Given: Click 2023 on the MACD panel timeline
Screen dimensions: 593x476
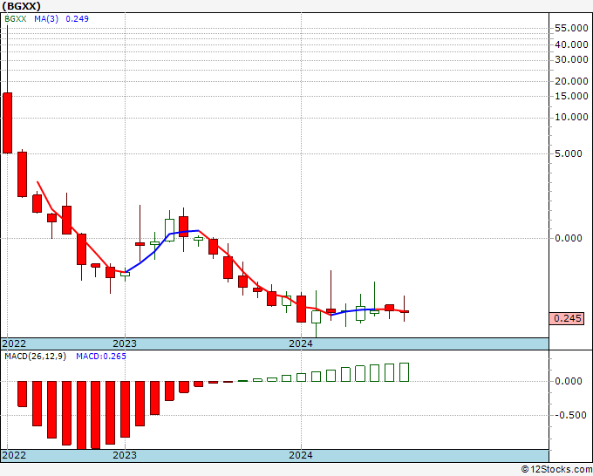Looking at the screenshot, I should [125, 455].
